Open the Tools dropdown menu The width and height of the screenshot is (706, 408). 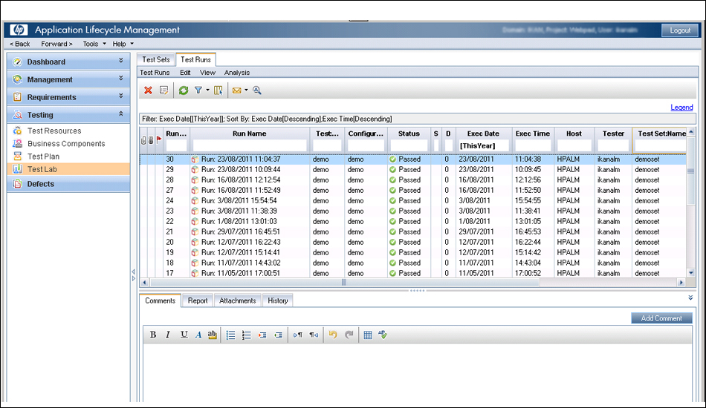94,44
